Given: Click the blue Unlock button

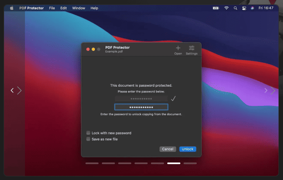Looking at the screenshot, I should click(188, 149).
